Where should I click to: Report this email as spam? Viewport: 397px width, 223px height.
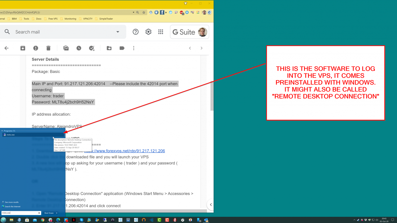point(36,48)
